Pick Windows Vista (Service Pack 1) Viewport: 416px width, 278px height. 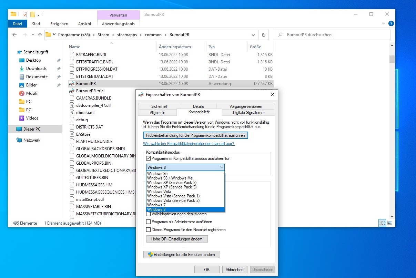(185, 196)
